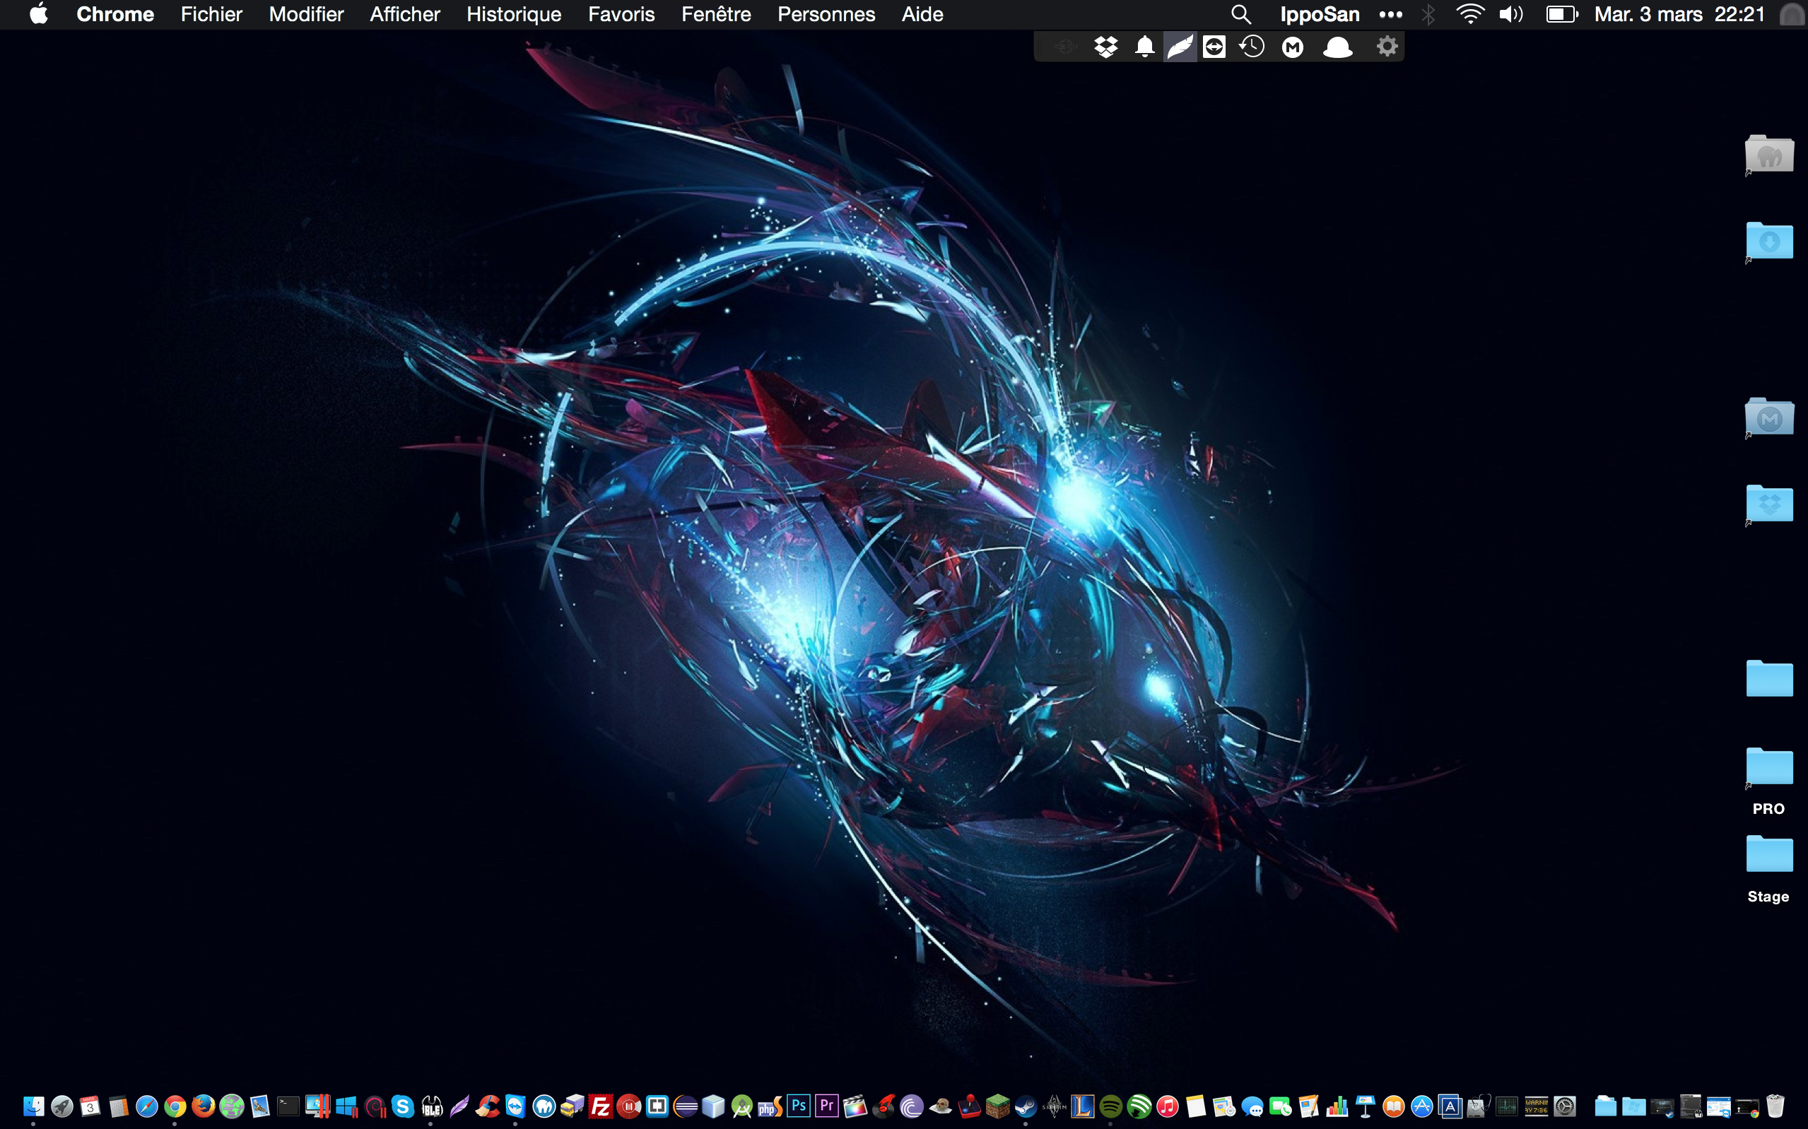Click the three-dots menu bar item
The width and height of the screenshot is (1808, 1129).
[x=1390, y=14]
